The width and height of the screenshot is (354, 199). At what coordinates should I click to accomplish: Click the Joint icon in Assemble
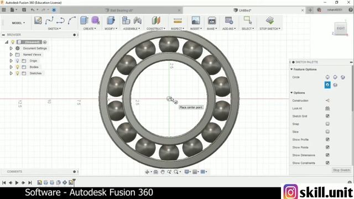click(138, 20)
